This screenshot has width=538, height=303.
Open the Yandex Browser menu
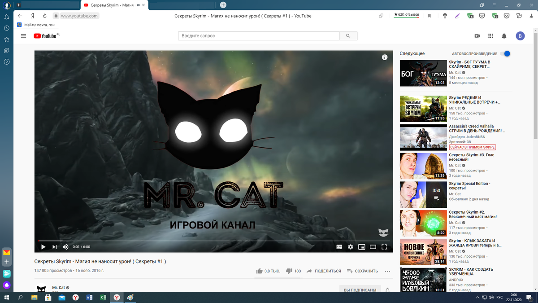point(494,5)
